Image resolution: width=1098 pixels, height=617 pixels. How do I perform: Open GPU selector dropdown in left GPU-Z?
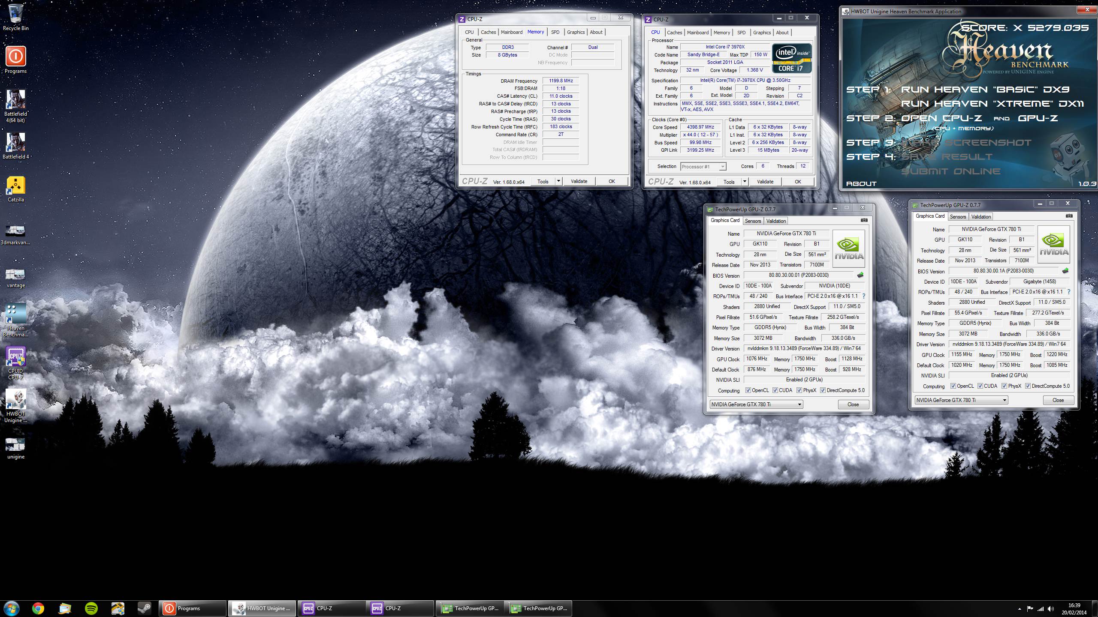point(756,404)
